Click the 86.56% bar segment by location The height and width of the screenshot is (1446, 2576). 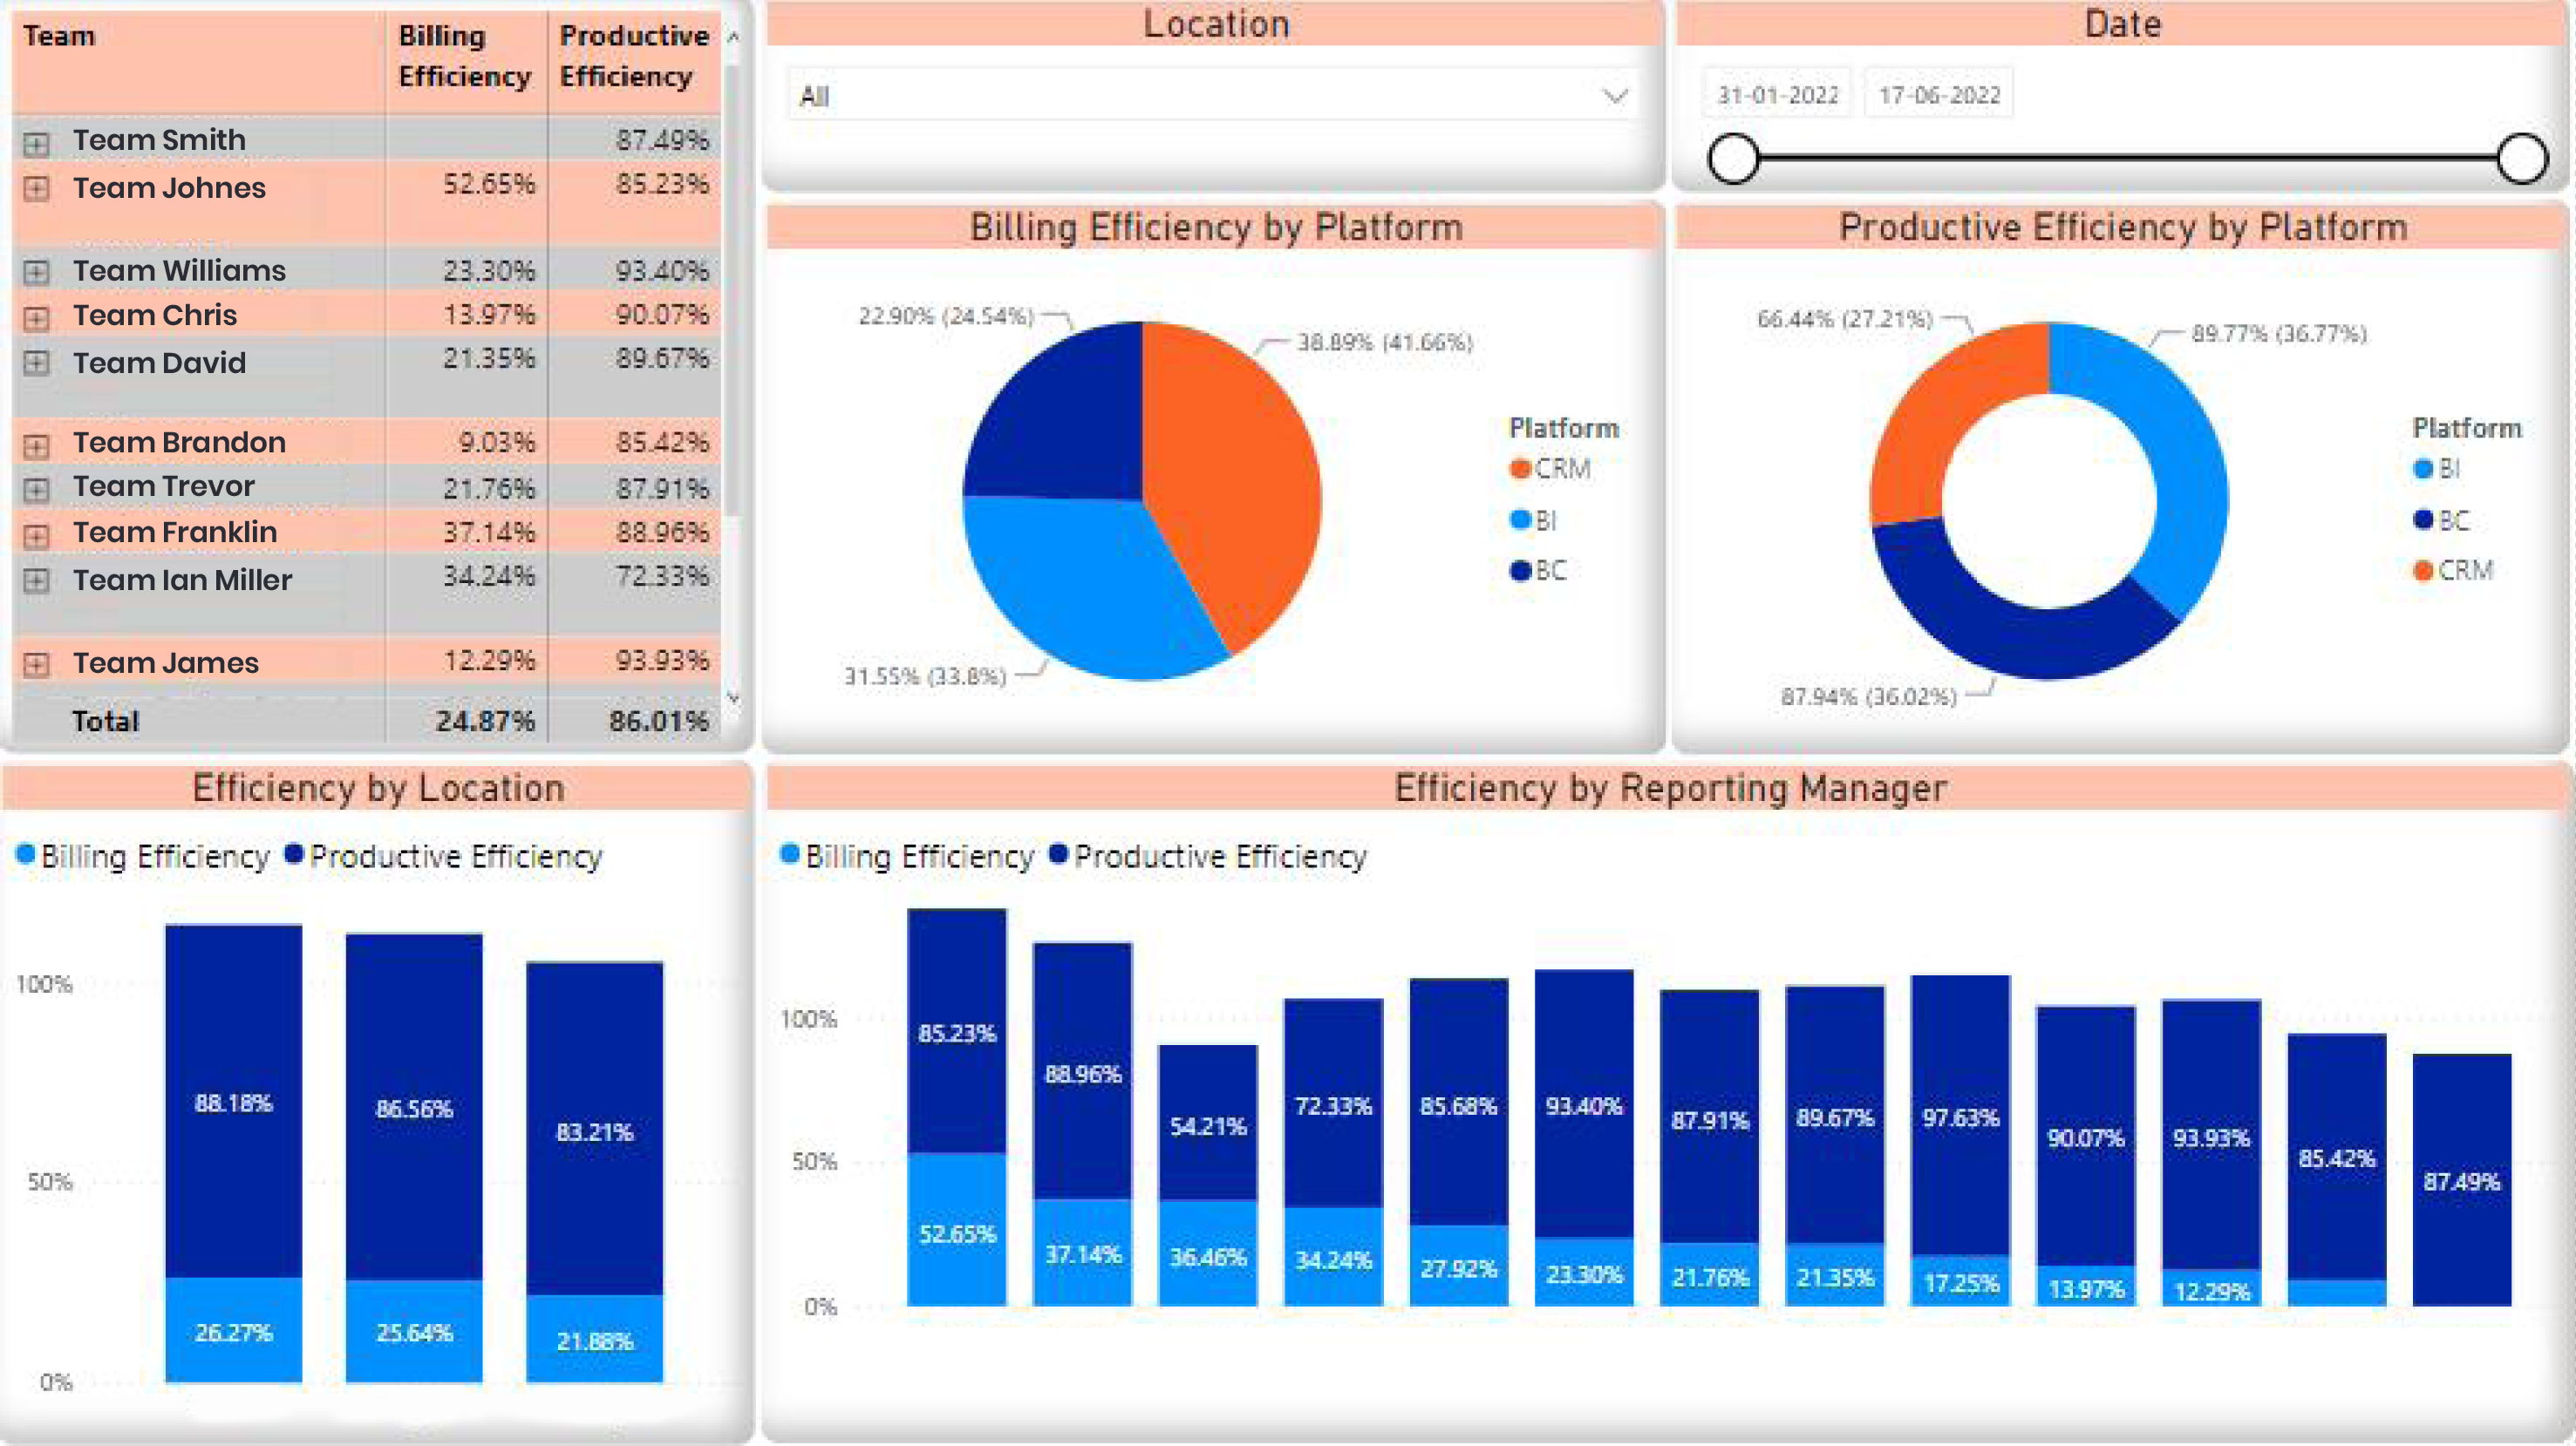click(x=414, y=1107)
